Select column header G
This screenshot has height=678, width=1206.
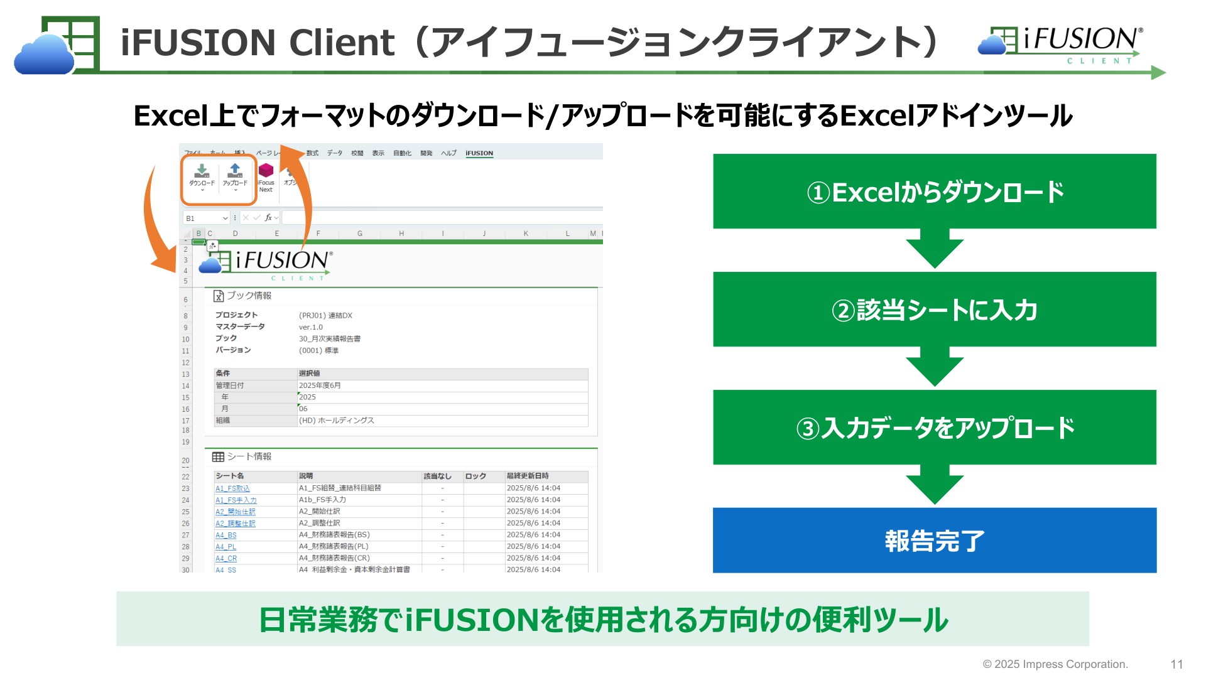tap(360, 234)
